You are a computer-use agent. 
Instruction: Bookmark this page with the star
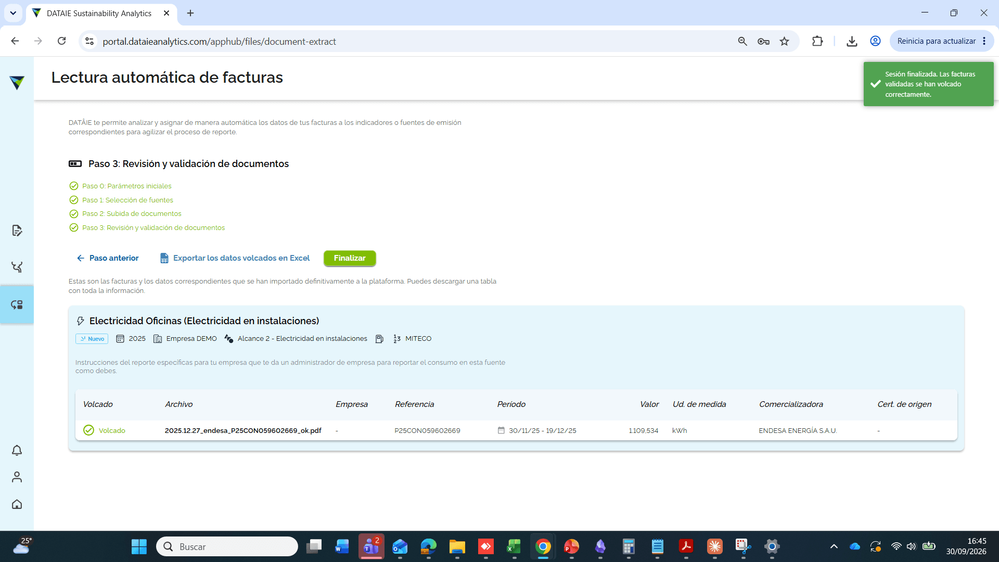784,41
